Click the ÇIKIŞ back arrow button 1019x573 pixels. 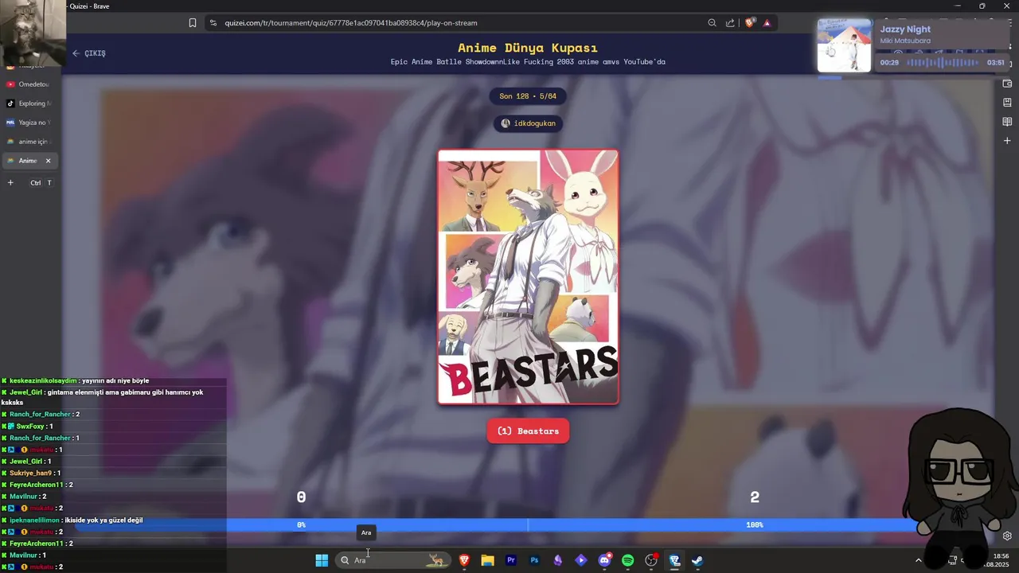point(88,53)
